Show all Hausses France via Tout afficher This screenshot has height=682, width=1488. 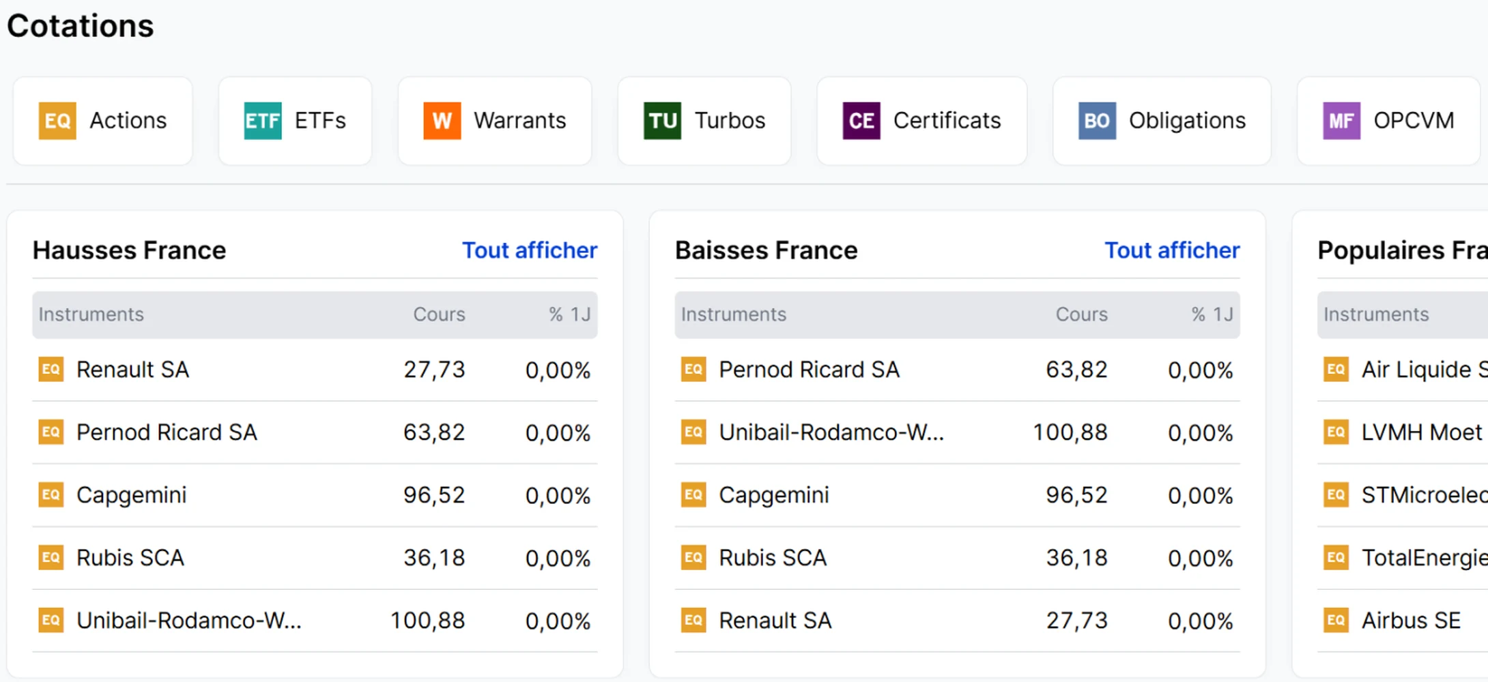pos(530,250)
